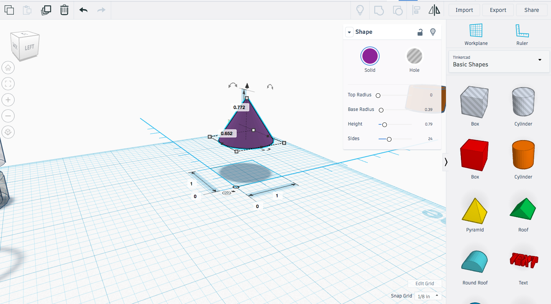Viewport: 551px width, 304px height.
Task: Click the Show All lightbulb icon in toolbar
Action: tap(360, 10)
